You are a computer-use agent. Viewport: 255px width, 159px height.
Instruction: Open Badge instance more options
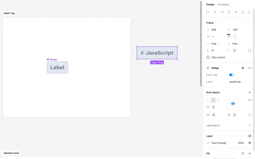(250, 68)
